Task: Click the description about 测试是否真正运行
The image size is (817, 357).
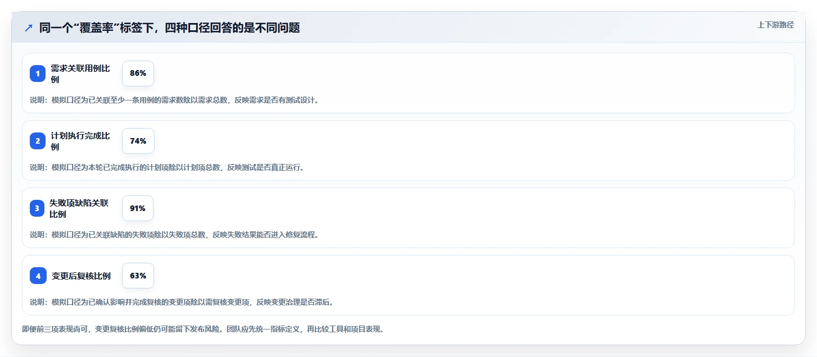Action: click(x=167, y=167)
